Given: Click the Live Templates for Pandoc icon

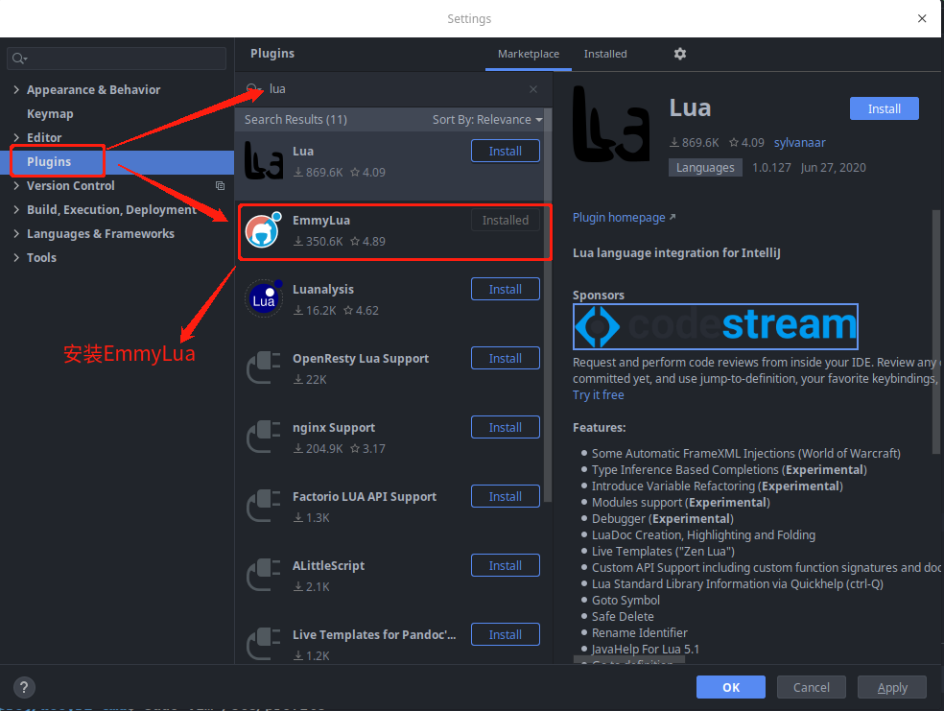Looking at the screenshot, I should [264, 644].
